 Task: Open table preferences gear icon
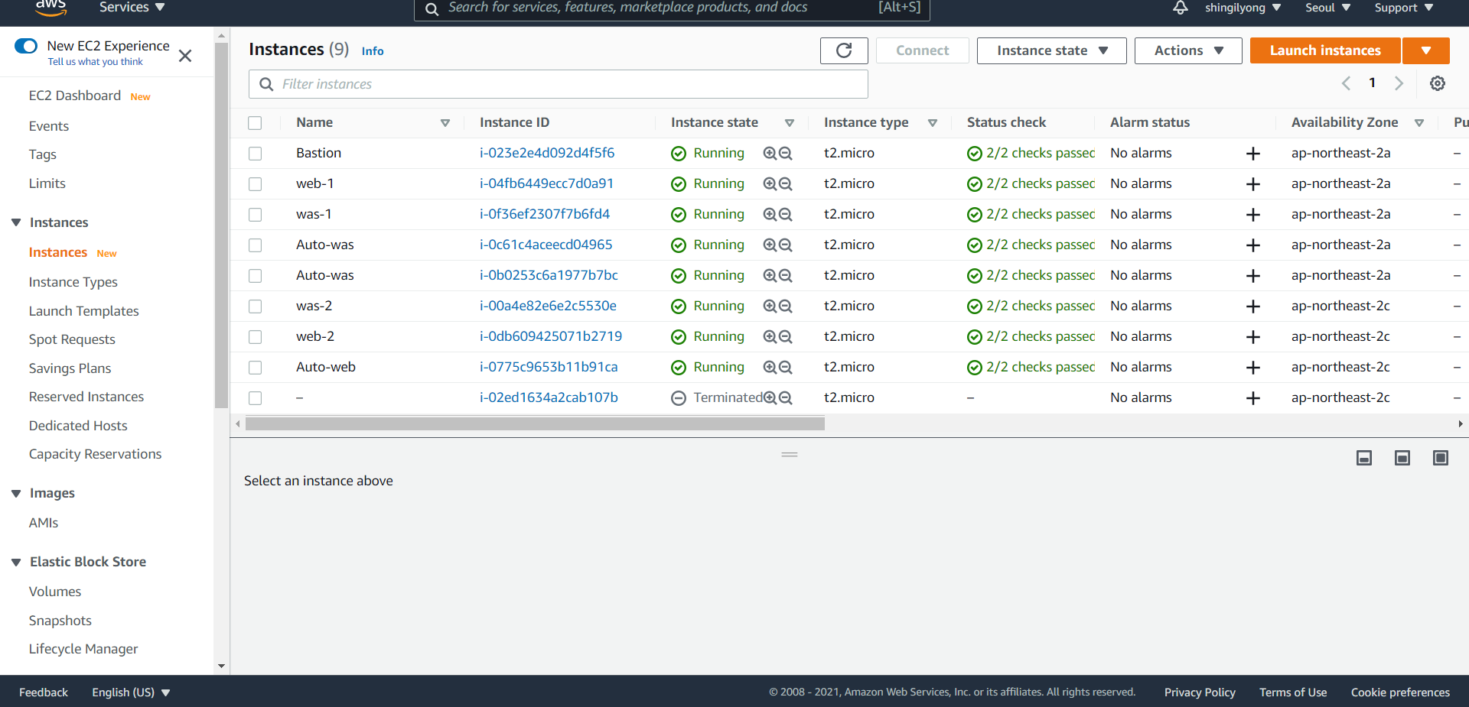[x=1438, y=83]
